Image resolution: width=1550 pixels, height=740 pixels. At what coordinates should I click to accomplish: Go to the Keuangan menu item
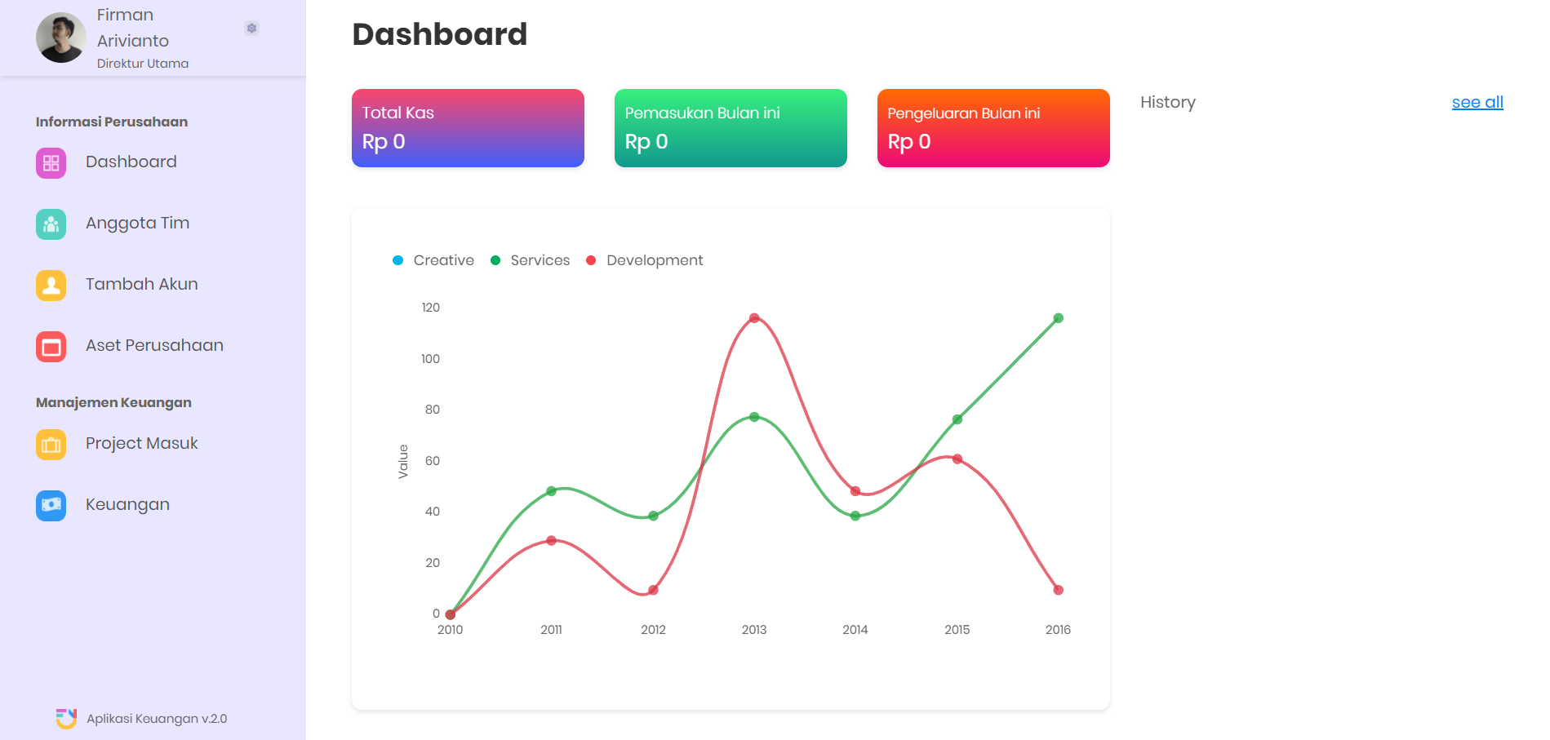point(127,505)
